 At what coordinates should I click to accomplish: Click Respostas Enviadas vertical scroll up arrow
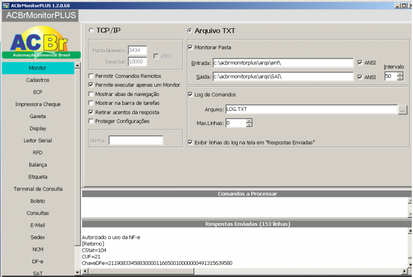point(410,231)
